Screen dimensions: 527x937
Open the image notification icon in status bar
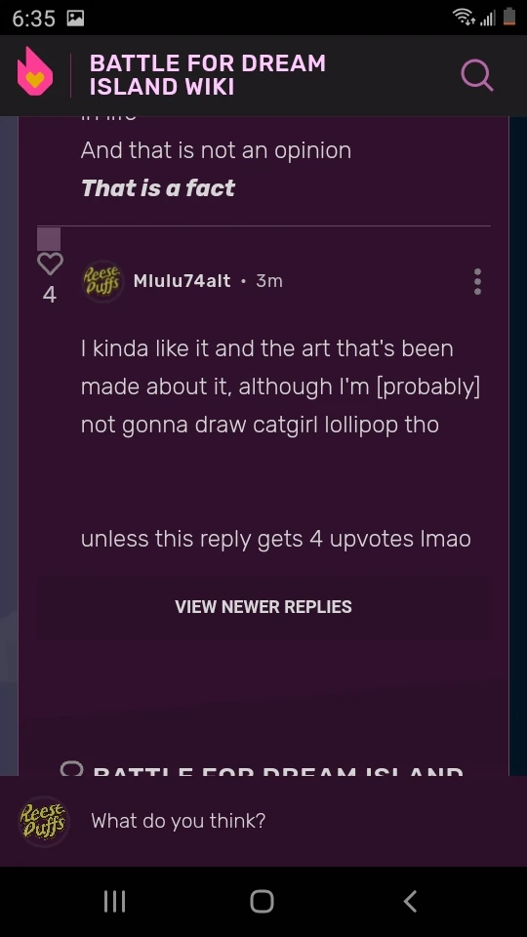tap(75, 18)
